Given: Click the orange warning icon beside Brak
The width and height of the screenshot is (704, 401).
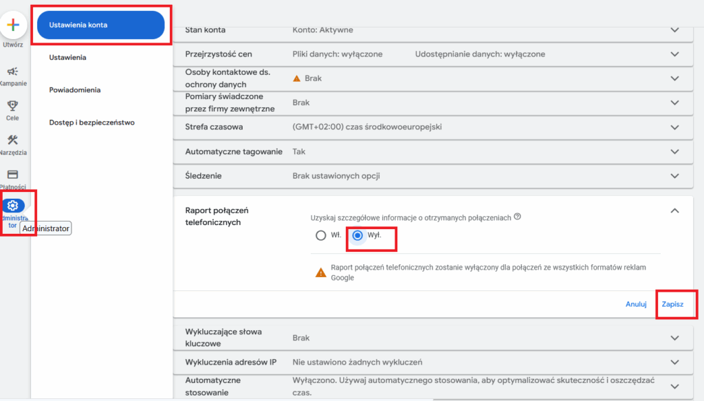Looking at the screenshot, I should 297,78.
